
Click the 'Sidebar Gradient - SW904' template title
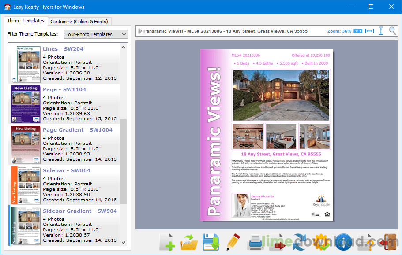[80, 211]
